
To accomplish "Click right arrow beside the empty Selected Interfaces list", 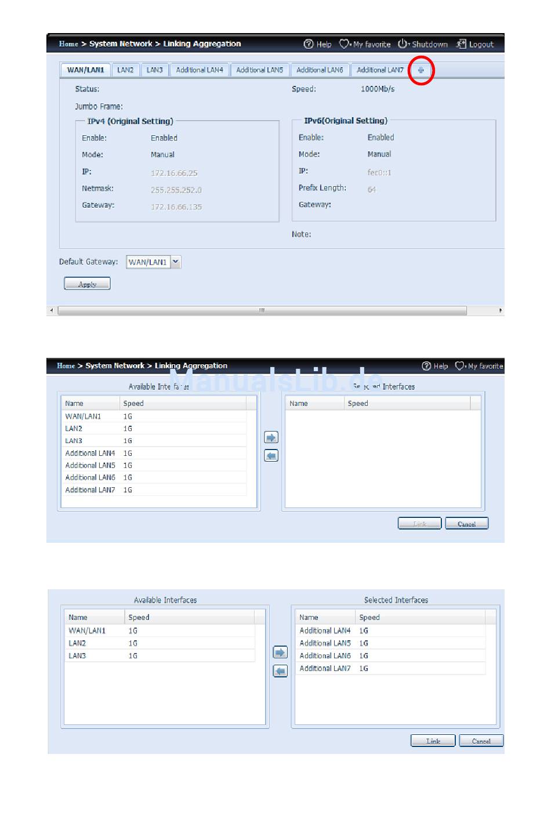I will click(x=271, y=437).
